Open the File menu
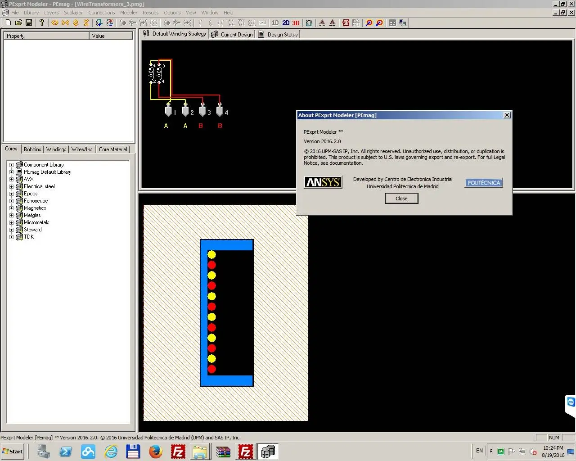Viewport: 576px width, 461px height. 15,13
